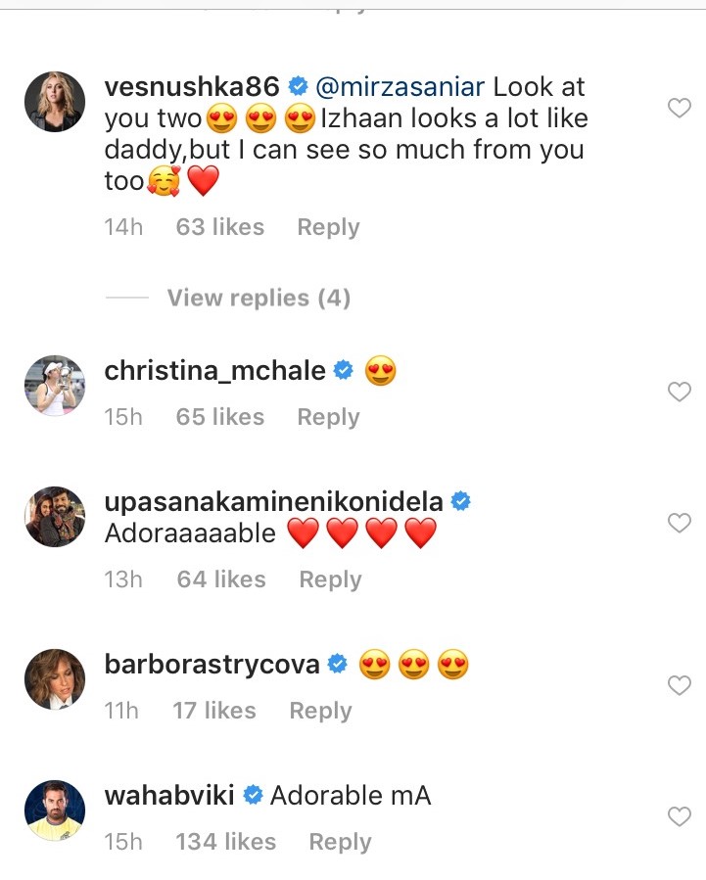
Task: Expand View replies (4) thread
Action: (x=259, y=298)
